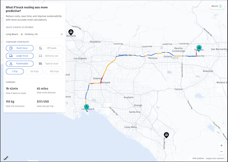The height and width of the screenshot is (162, 228).
Task: Click the '$113 USD' cost value
Action: 43,101
